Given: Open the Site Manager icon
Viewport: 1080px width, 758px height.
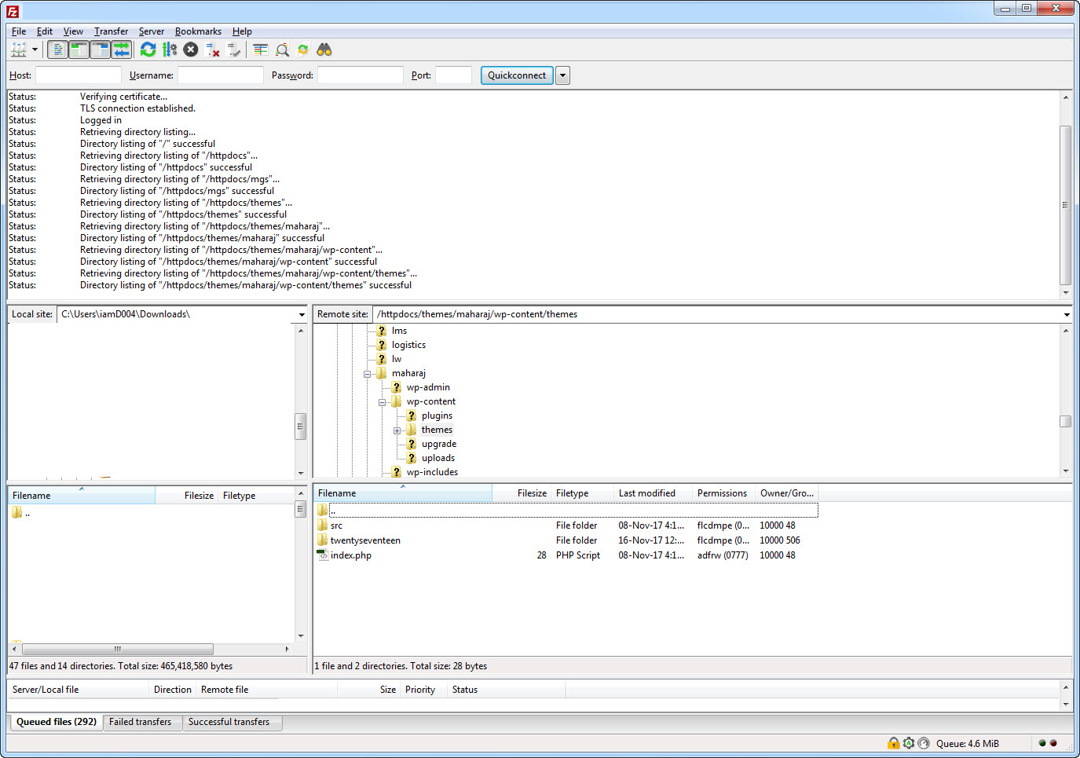Looking at the screenshot, I should click(19, 50).
